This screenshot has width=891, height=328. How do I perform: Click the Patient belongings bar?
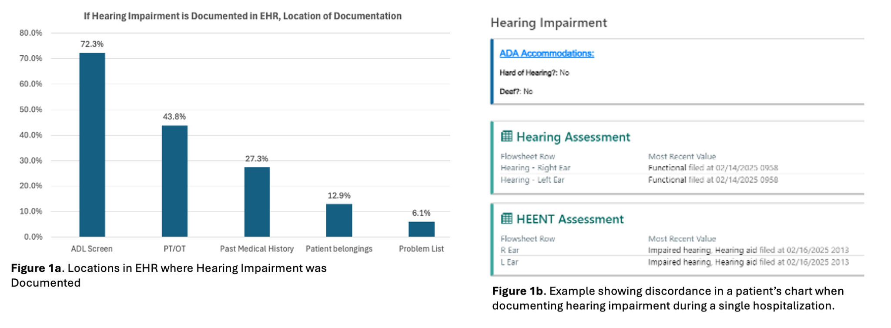(339, 220)
